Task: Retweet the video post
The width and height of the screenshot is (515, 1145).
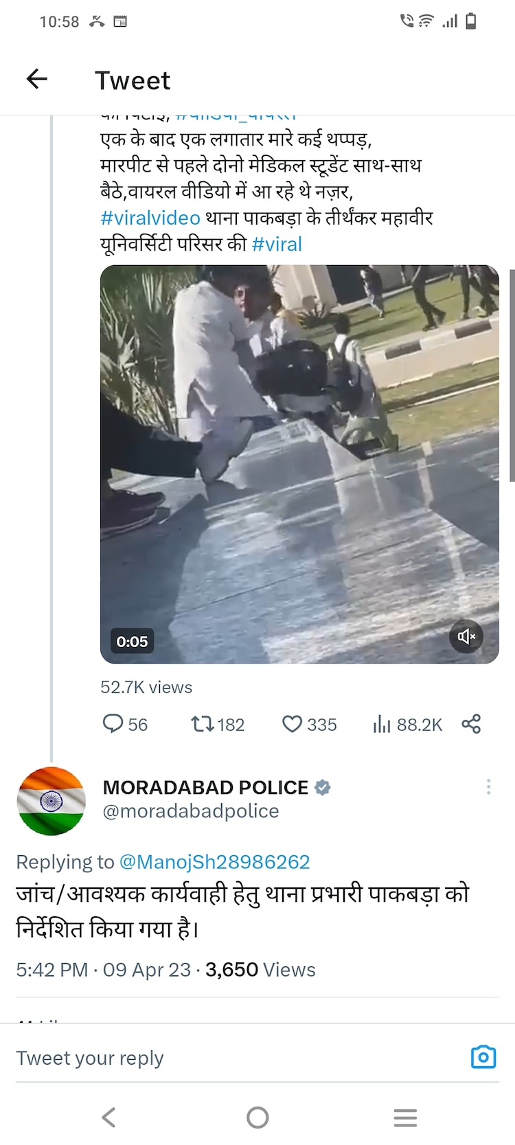Action: (203, 724)
